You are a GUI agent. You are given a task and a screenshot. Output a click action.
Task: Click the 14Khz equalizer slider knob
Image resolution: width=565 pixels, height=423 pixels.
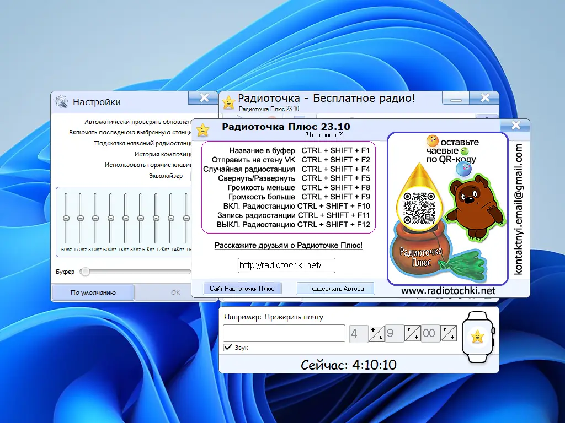coord(186,218)
